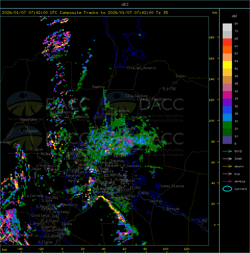This screenshot has height=253, width=250.
Task: Click the white 30HM track arrow in legend
Action: coord(227,159)
